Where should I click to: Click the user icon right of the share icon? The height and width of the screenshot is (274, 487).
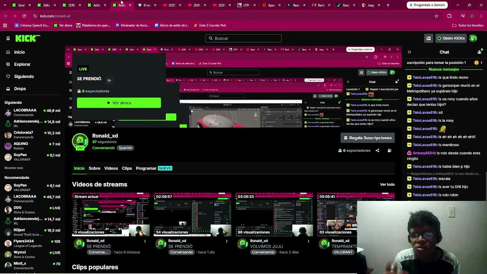point(390,151)
